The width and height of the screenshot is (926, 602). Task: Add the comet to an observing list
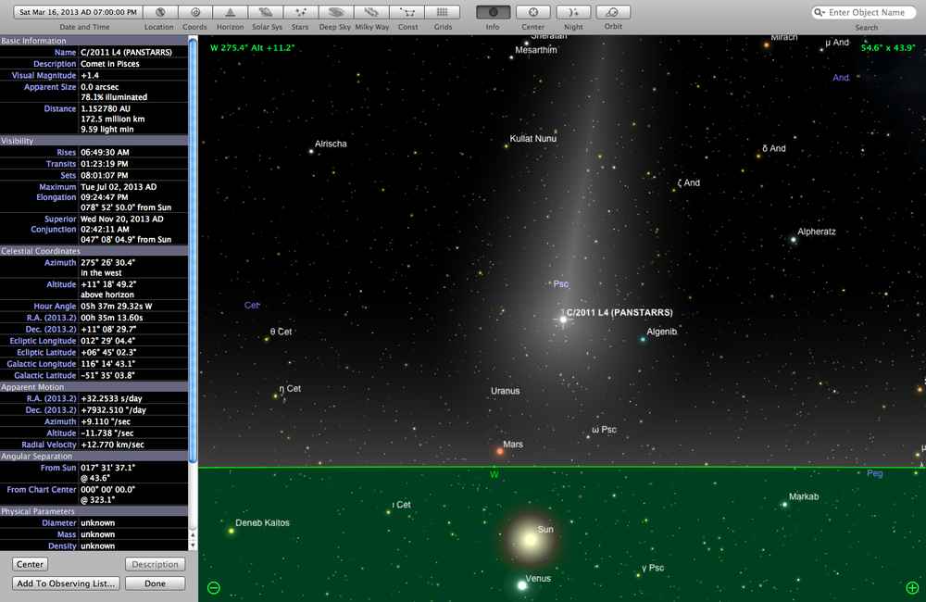[x=64, y=583]
